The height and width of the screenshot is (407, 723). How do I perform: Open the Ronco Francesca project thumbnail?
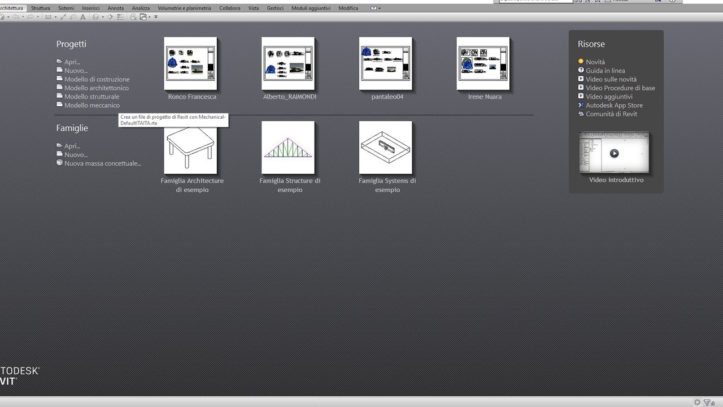click(x=190, y=63)
